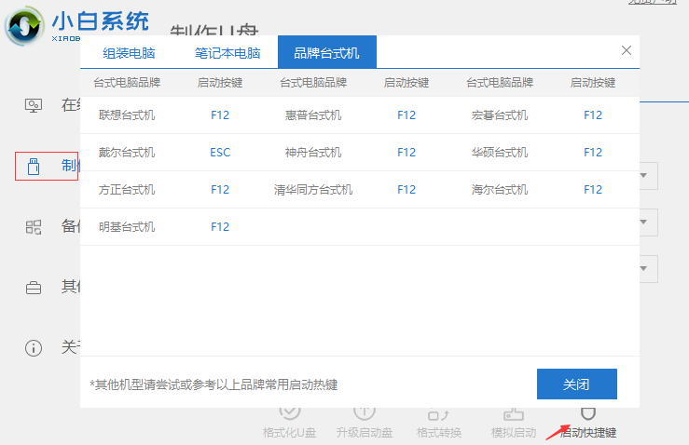This screenshot has width=689, height=445.
Task: Close the dialog with the X button
Action: [x=626, y=50]
